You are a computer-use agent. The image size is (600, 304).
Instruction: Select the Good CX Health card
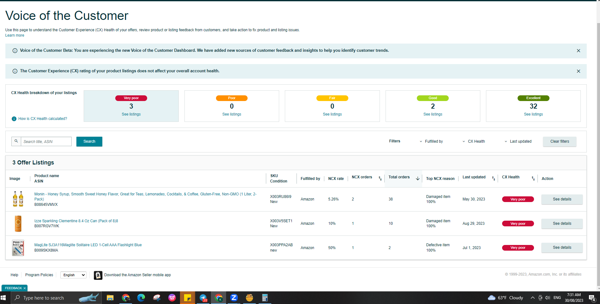433,106
